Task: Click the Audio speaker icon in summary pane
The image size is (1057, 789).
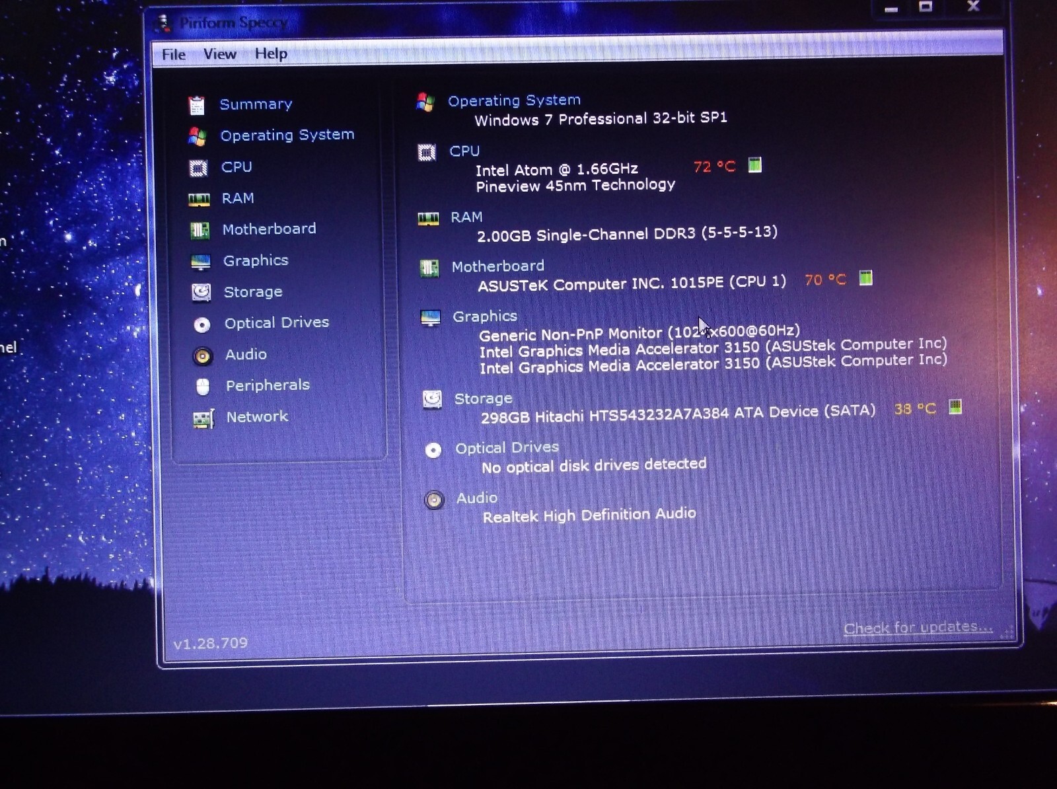Action: (434, 500)
